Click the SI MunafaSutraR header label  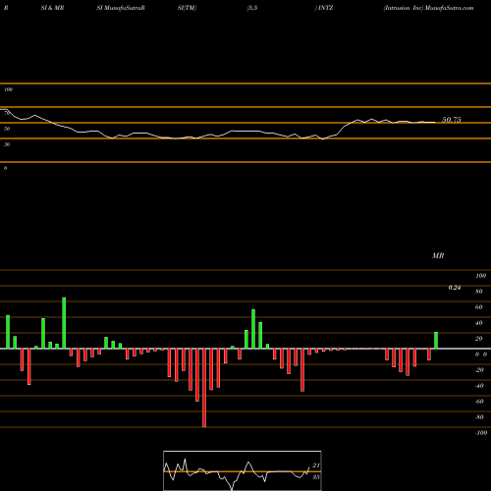click(121, 8)
